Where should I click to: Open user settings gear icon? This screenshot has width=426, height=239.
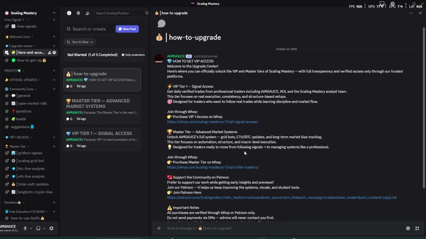pos(51,228)
